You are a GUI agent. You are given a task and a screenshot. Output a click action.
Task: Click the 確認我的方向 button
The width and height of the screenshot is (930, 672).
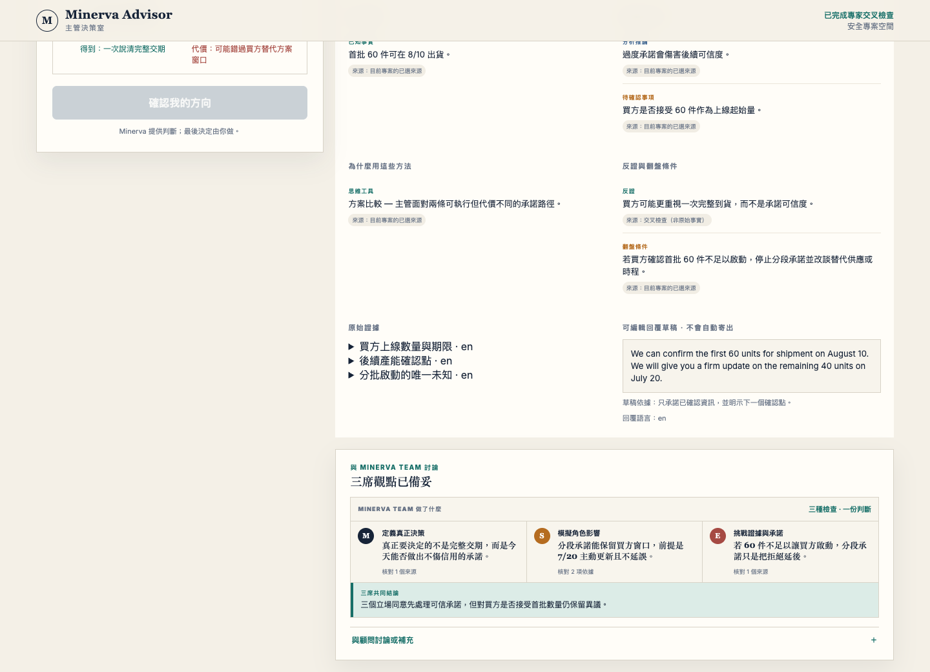point(180,103)
